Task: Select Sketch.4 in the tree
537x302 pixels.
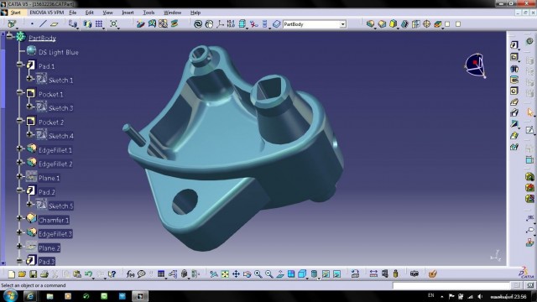Action: coord(61,136)
